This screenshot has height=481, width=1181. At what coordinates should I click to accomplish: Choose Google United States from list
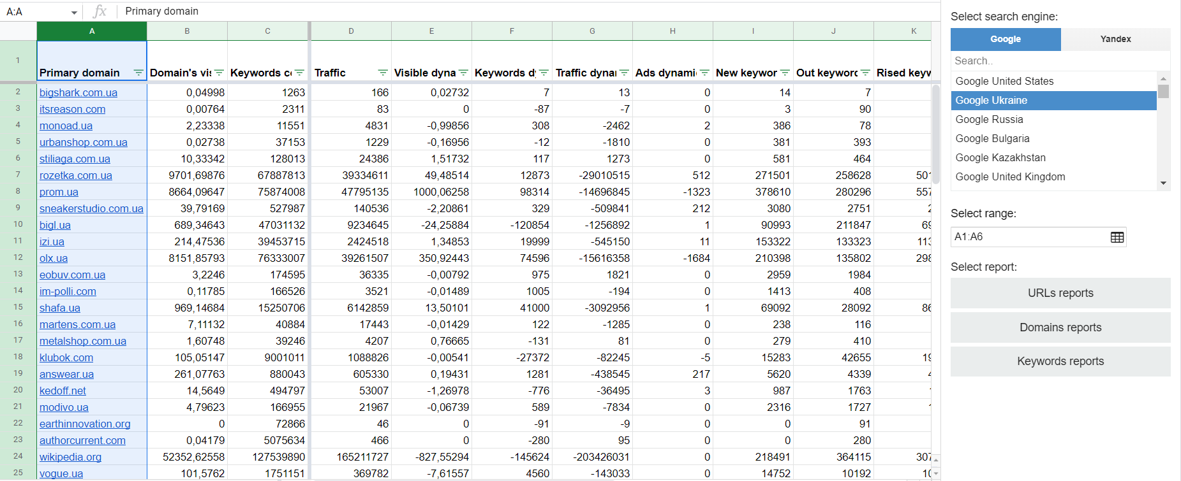pos(1004,81)
